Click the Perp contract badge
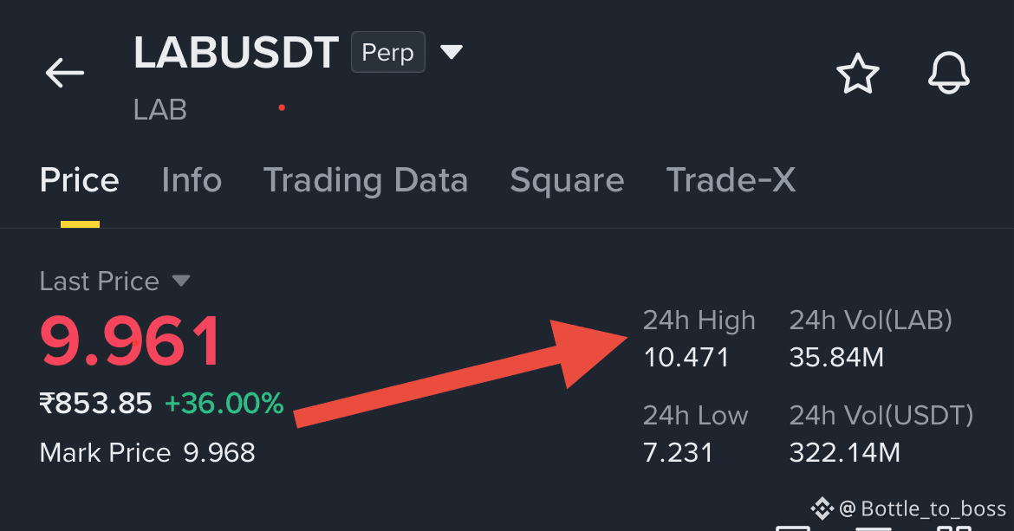This screenshot has width=1014, height=531. [388, 52]
